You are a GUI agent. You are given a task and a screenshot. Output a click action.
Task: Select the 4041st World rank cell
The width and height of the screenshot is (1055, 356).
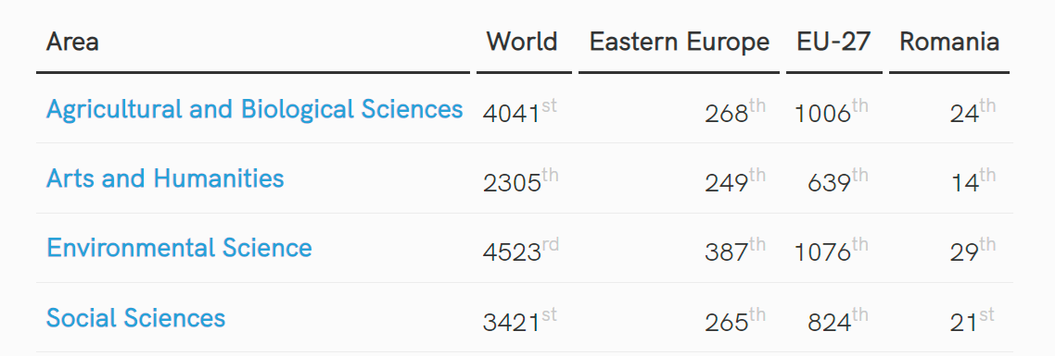coord(519,112)
